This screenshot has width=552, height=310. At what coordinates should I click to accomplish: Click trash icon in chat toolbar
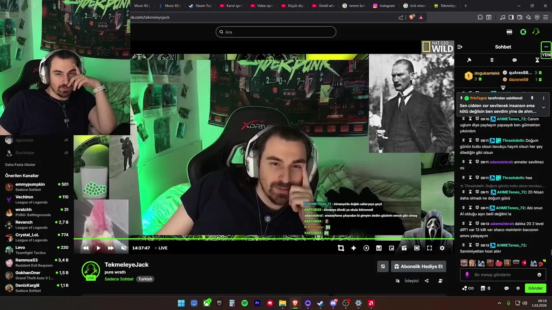point(492,60)
